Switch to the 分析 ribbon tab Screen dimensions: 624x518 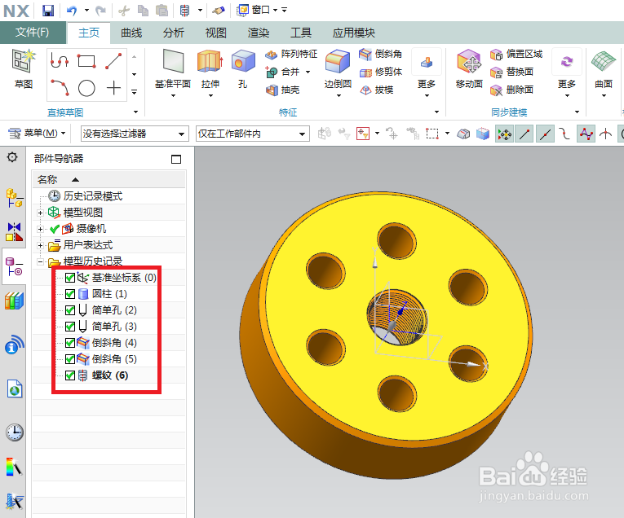point(174,33)
